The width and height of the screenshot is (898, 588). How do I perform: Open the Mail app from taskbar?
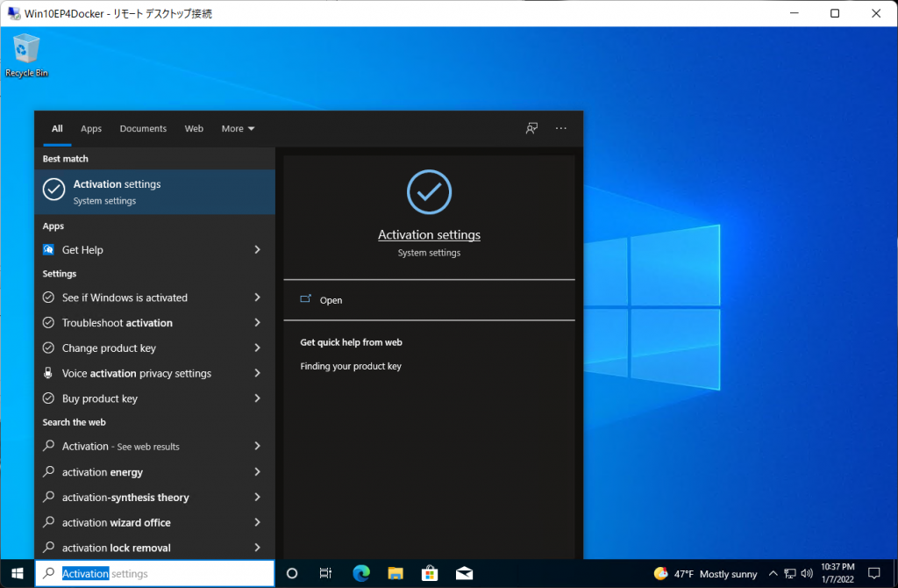coord(464,573)
